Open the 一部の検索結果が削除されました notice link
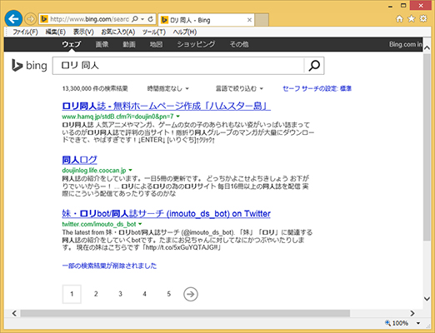The height and width of the screenshot is (333, 435). pyautogui.click(x=109, y=266)
